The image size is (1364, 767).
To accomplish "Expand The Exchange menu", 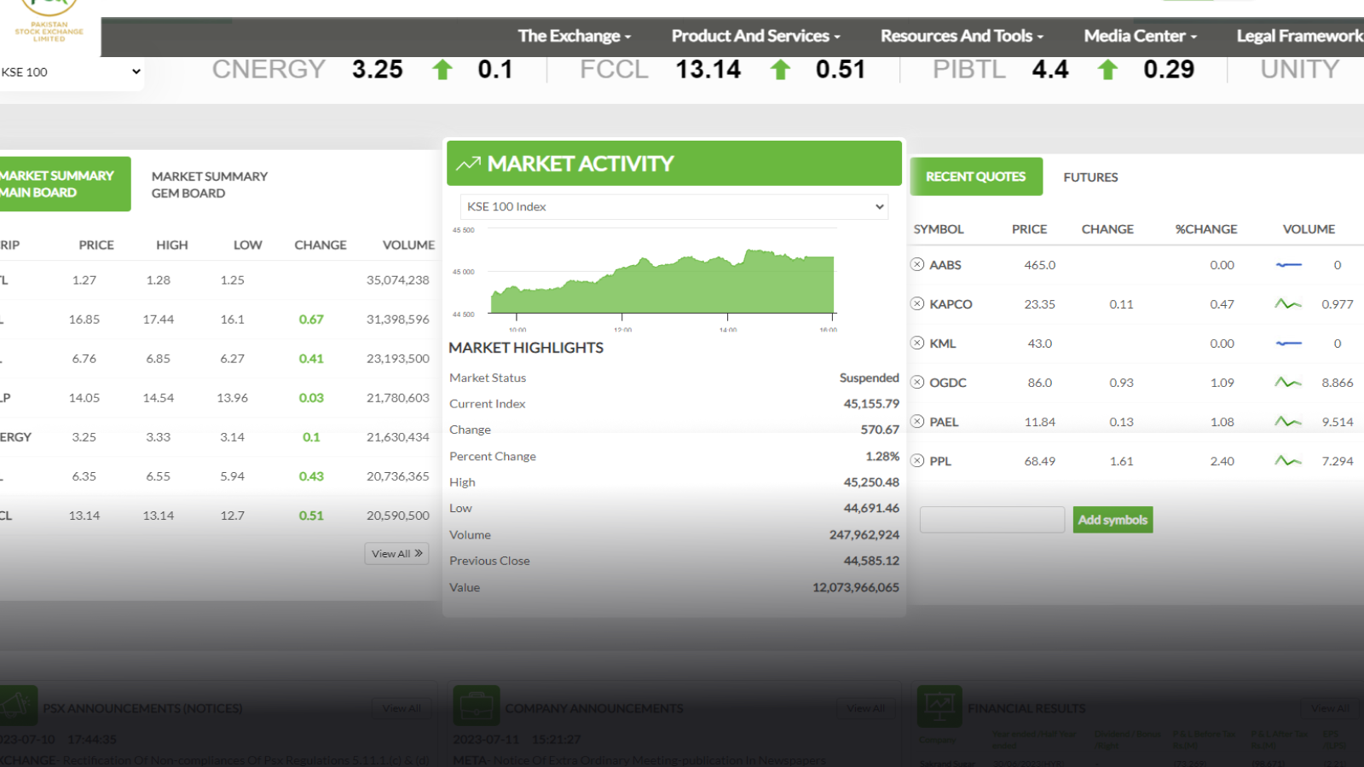I will [x=575, y=36].
